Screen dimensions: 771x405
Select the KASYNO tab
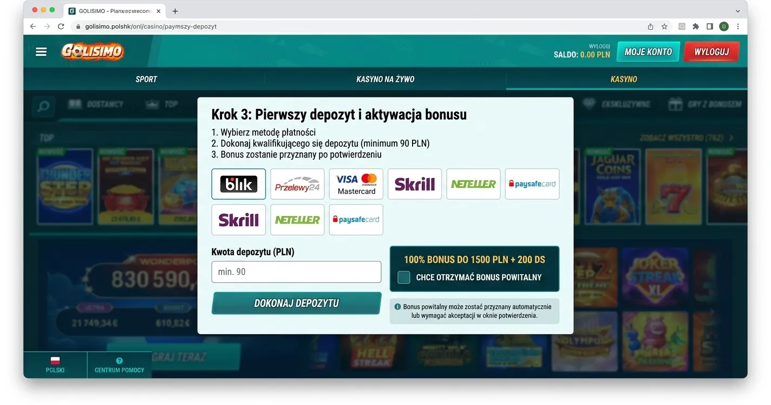[x=624, y=79]
